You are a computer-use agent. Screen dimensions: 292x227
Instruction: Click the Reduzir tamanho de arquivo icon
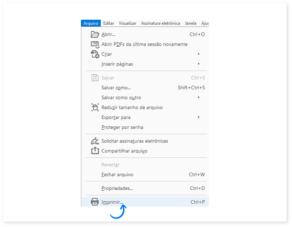(x=95, y=107)
